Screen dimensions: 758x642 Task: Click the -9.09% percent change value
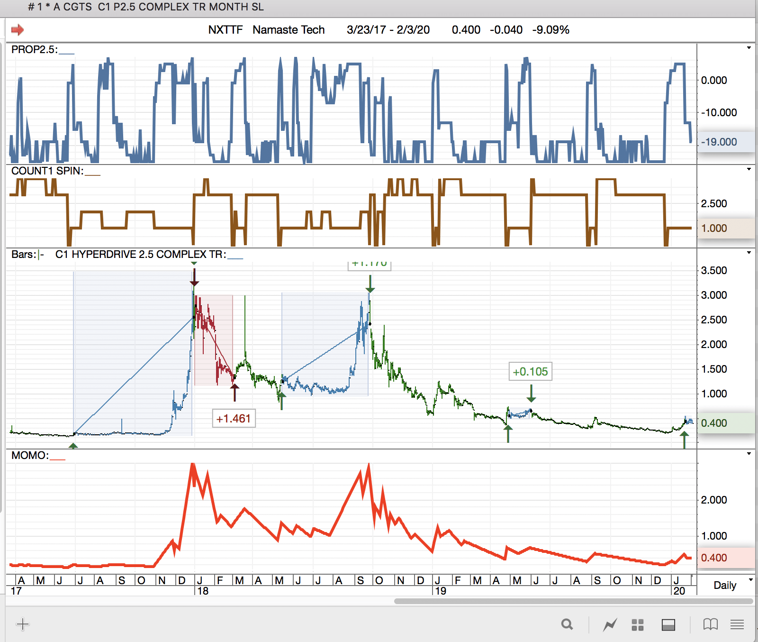point(550,30)
